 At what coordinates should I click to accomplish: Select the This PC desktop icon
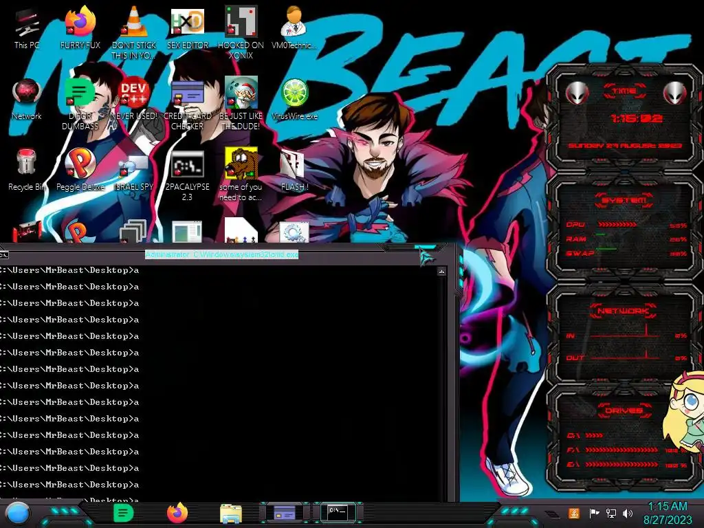coord(27,29)
